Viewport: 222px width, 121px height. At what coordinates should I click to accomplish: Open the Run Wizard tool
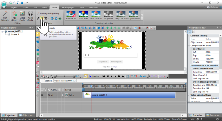tap(5, 16)
